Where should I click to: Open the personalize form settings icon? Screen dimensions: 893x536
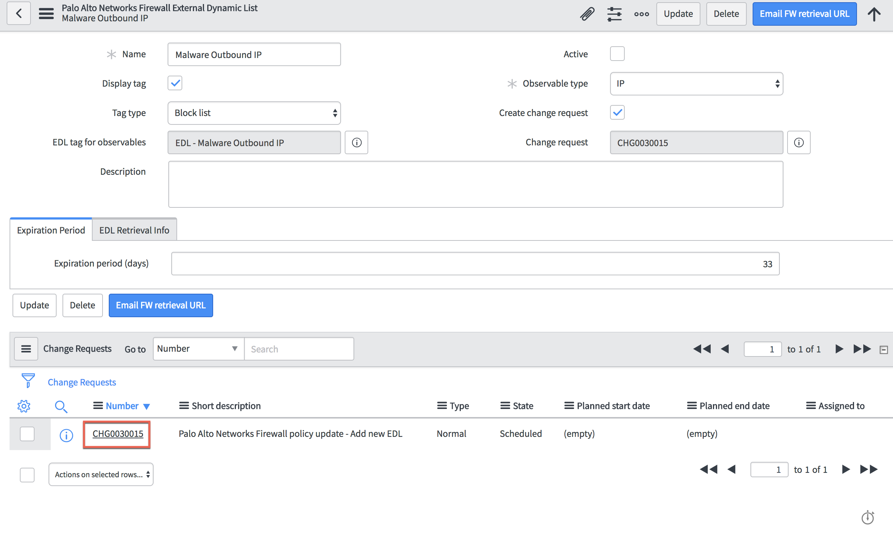tap(614, 14)
